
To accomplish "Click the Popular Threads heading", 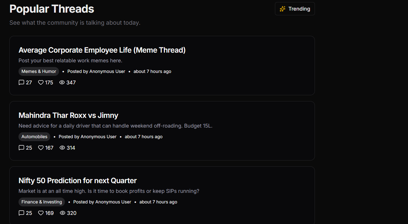I will (x=52, y=9).
